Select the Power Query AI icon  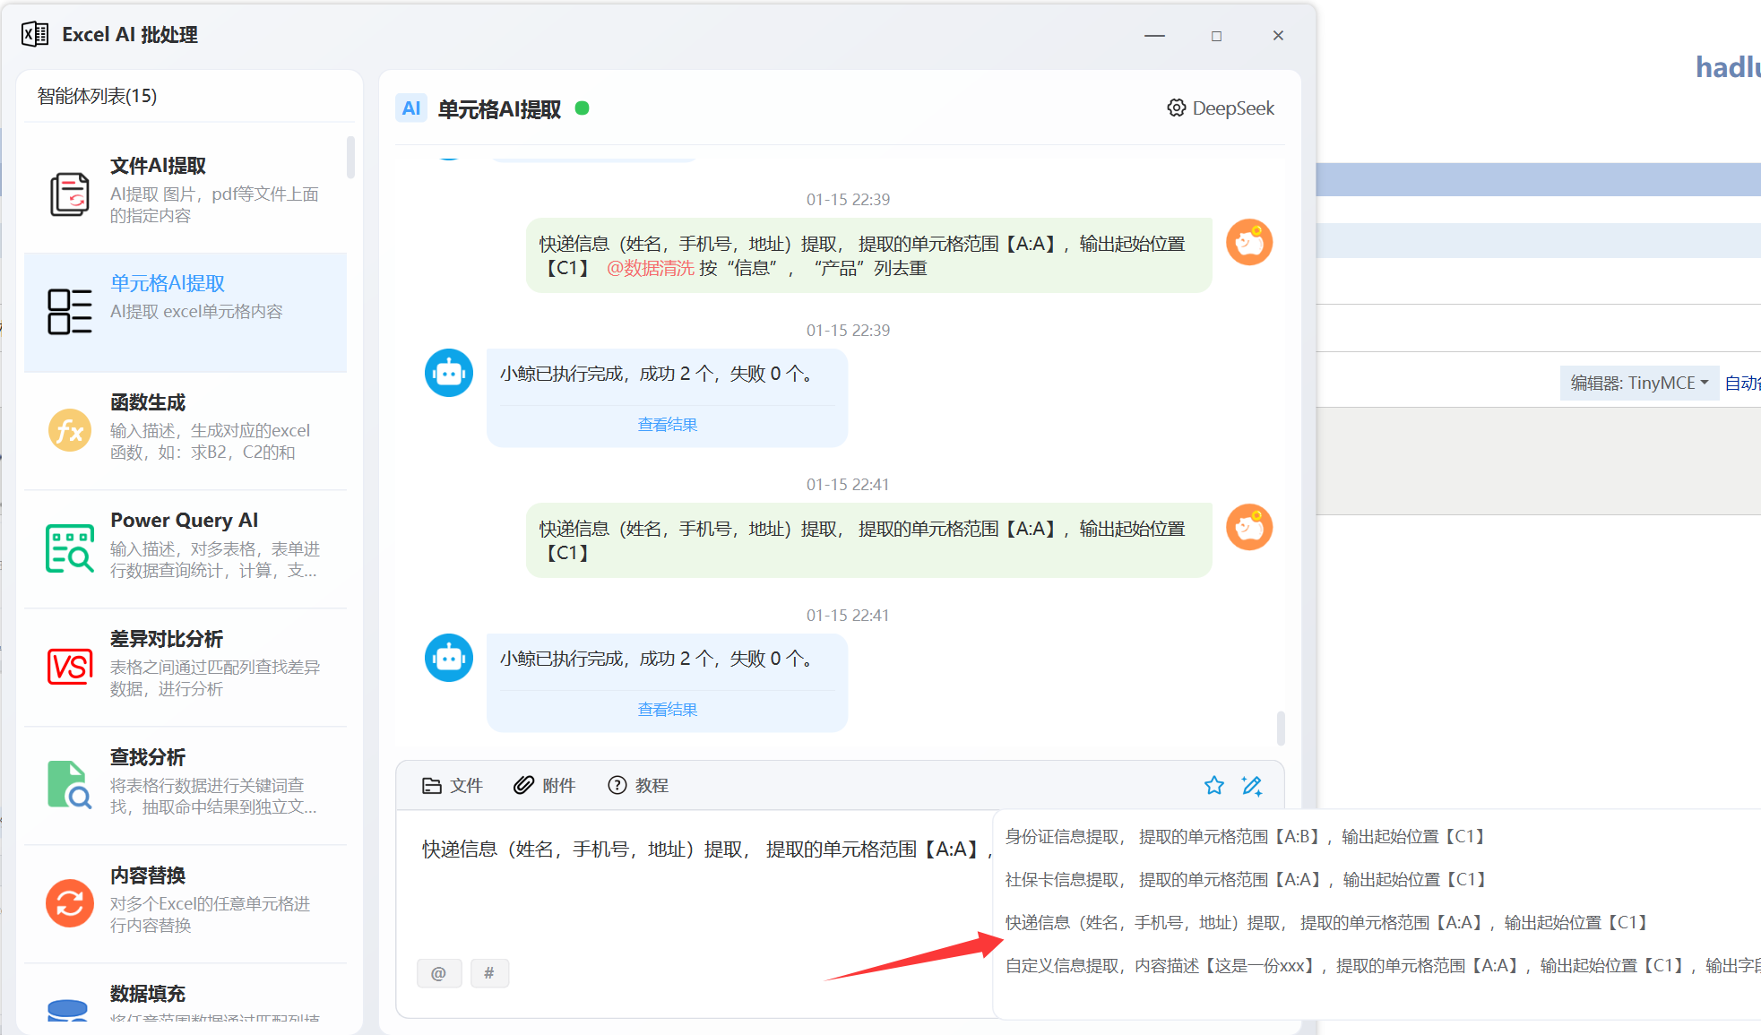tap(70, 548)
